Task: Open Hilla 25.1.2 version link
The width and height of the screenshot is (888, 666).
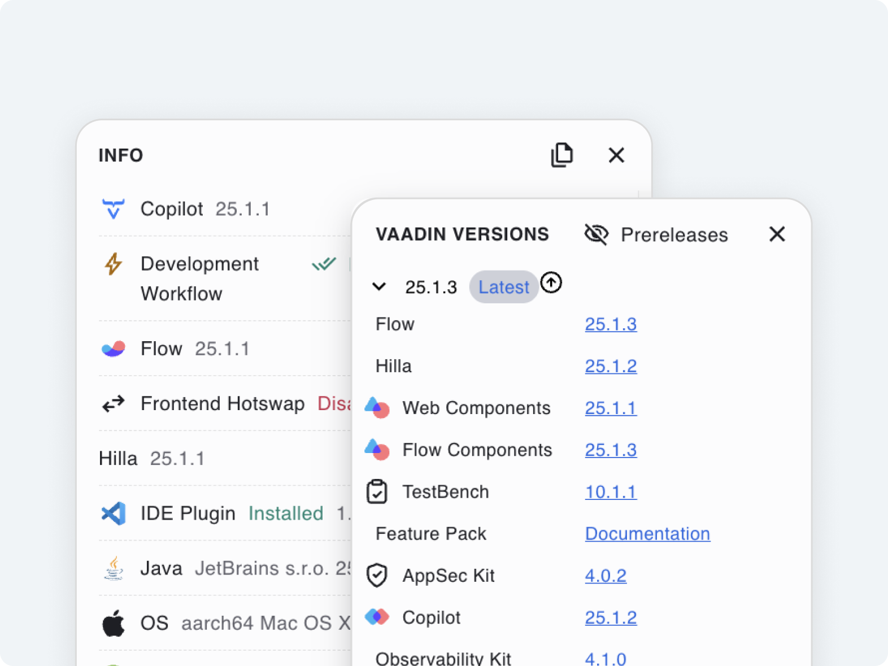Action: [611, 366]
